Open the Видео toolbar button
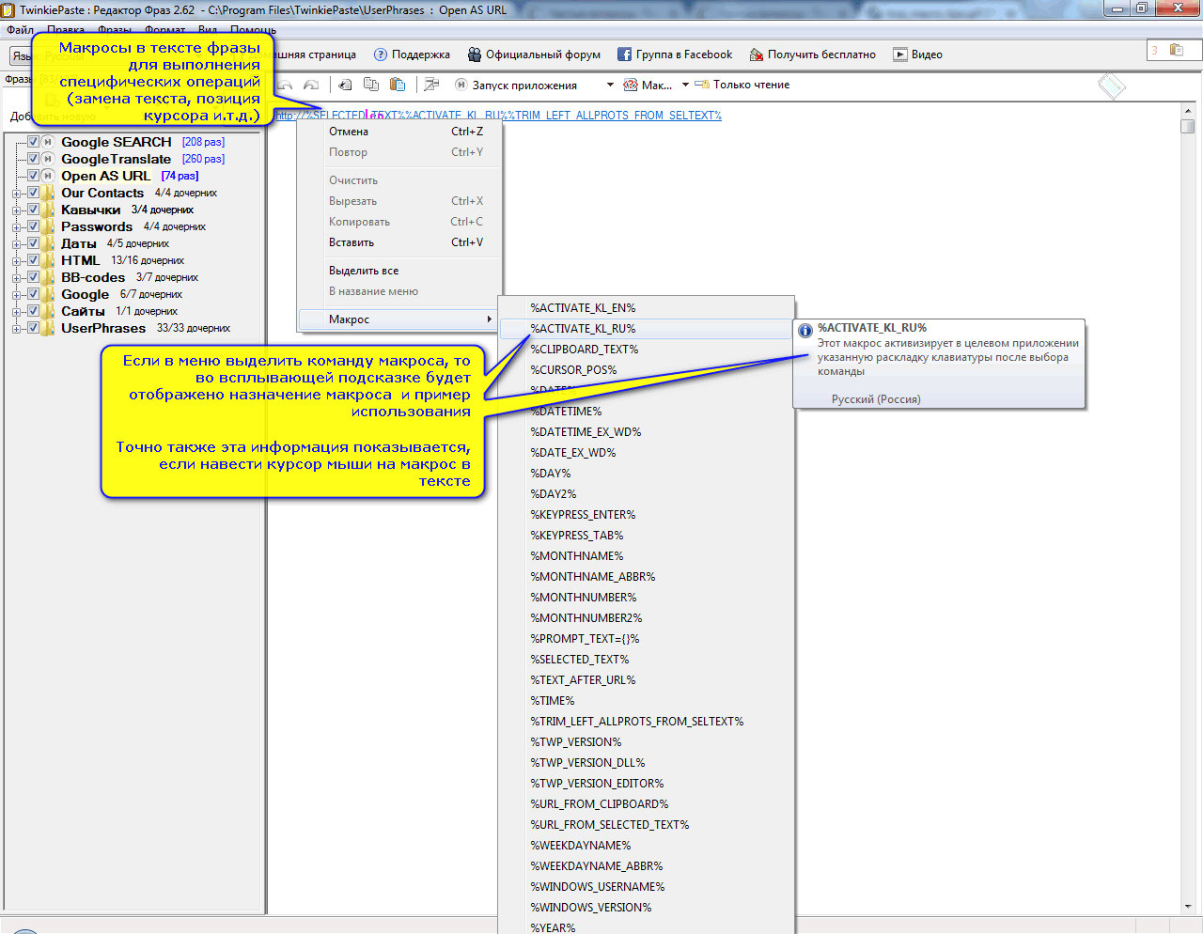 (x=917, y=54)
